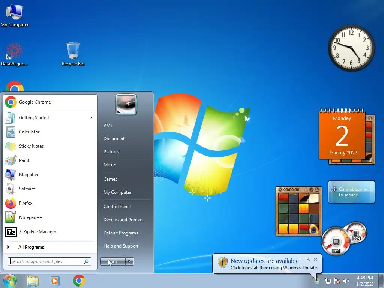Image resolution: width=384 pixels, height=288 pixels.
Task: Open Sticky Notes in the Start menu
Action: pos(50,146)
